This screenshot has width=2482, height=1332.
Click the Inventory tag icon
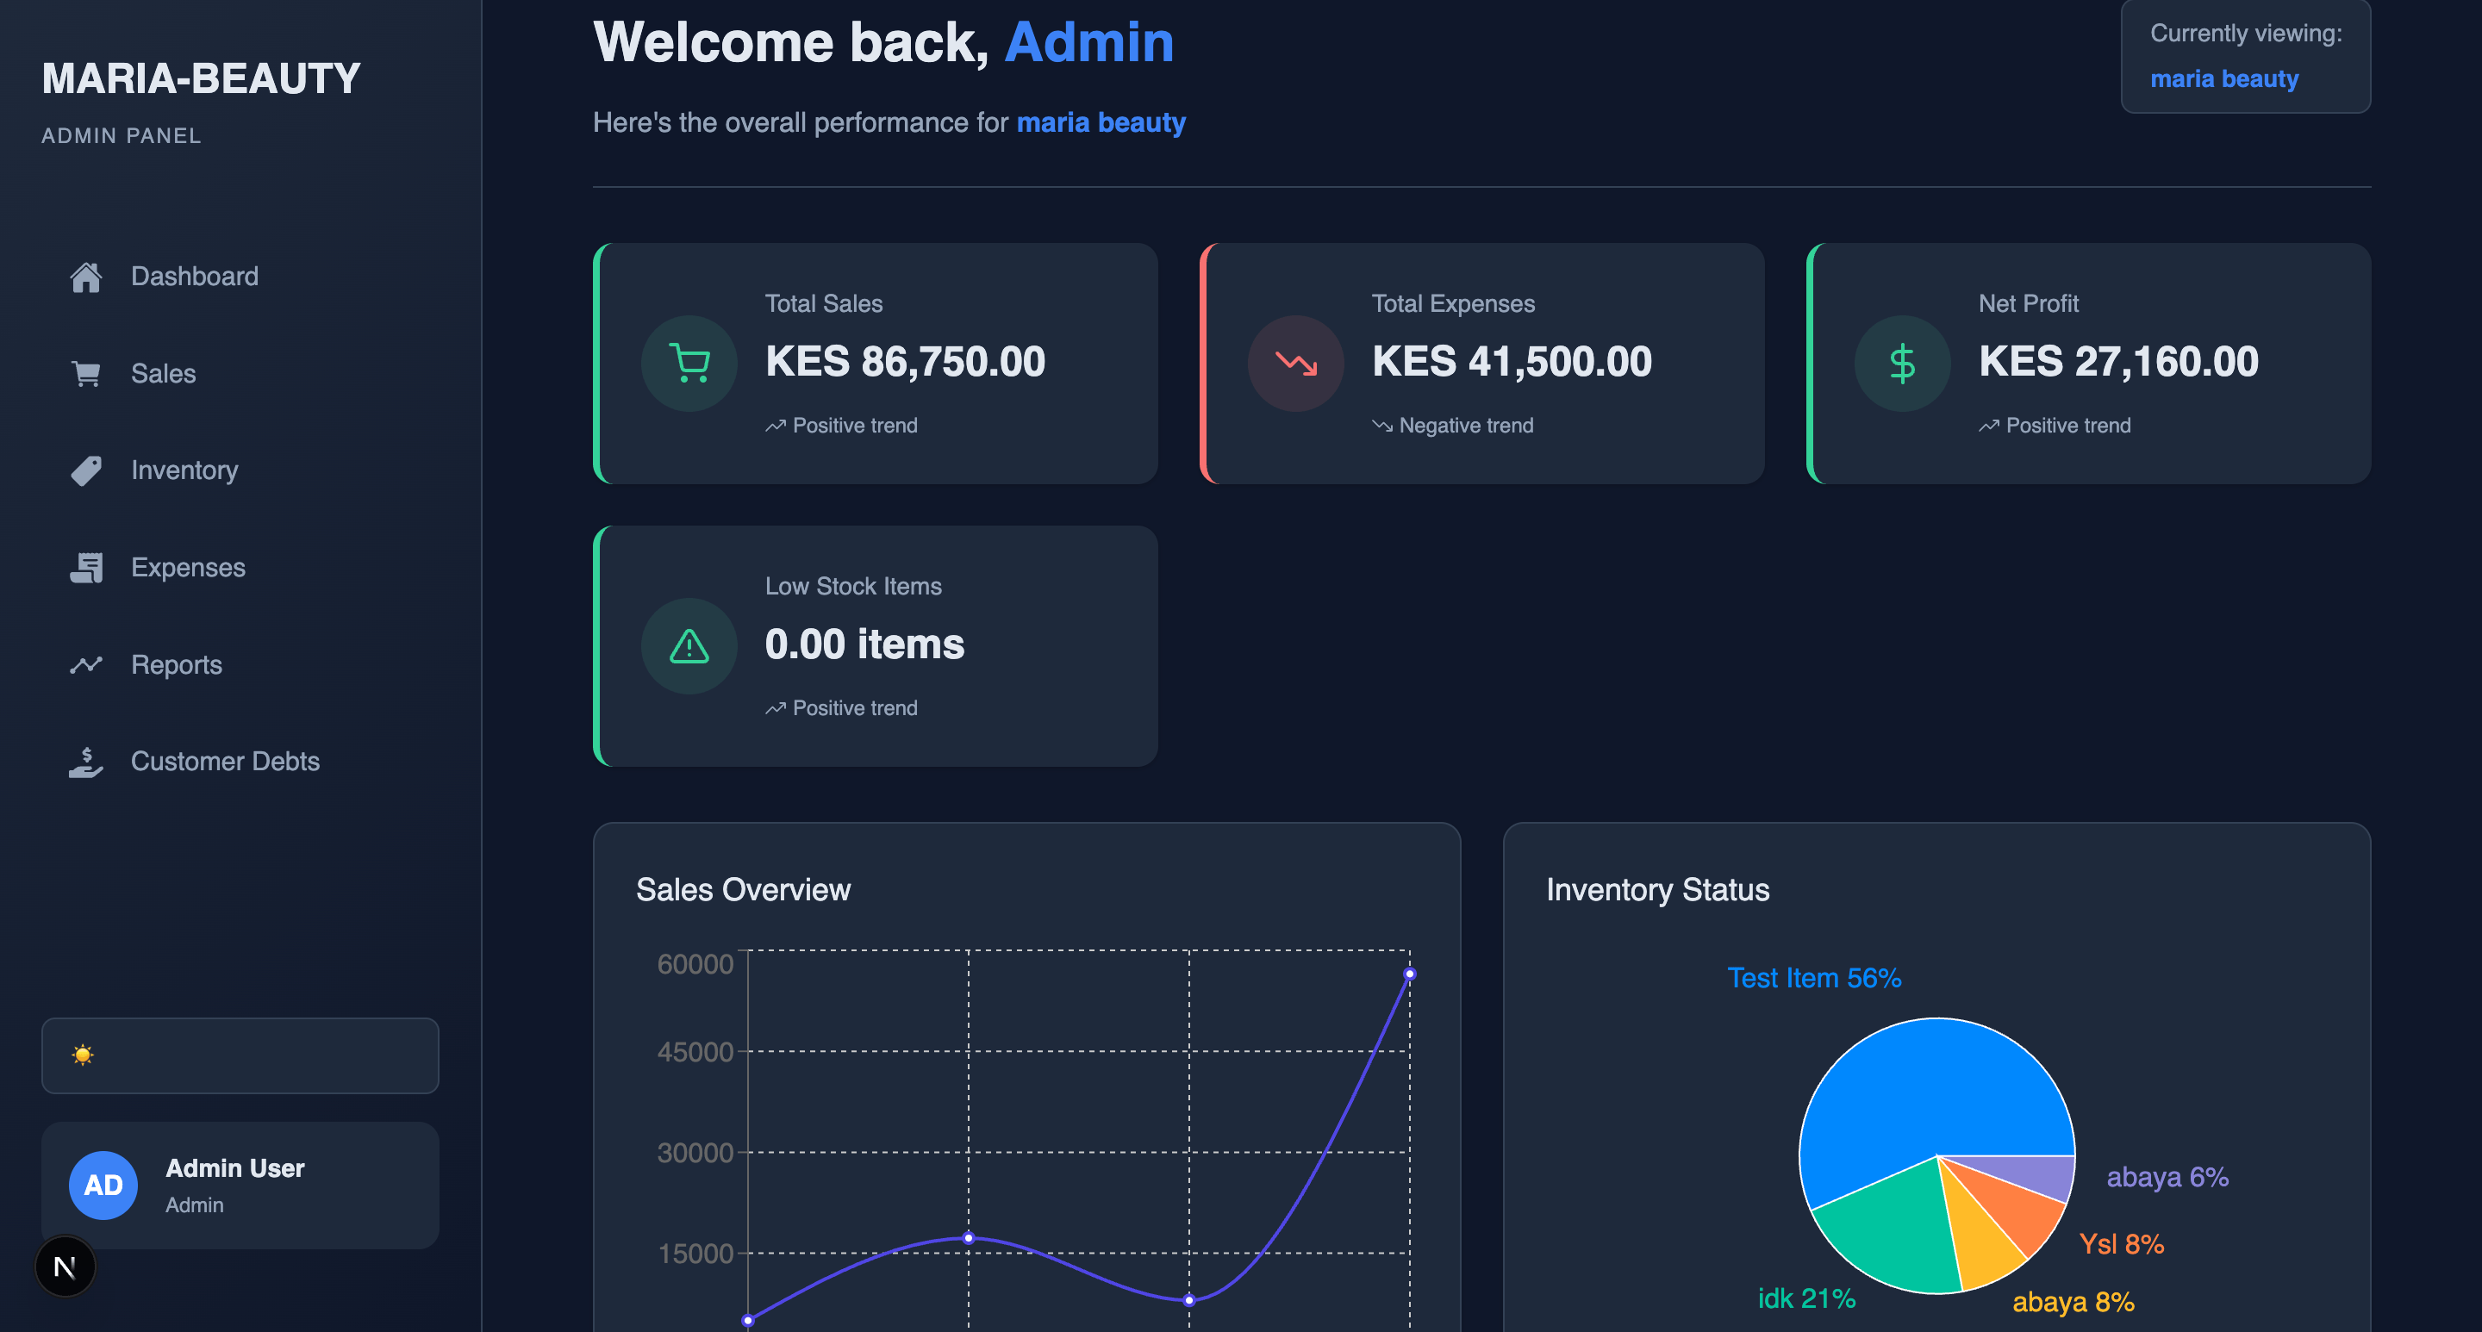click(86, 471)
